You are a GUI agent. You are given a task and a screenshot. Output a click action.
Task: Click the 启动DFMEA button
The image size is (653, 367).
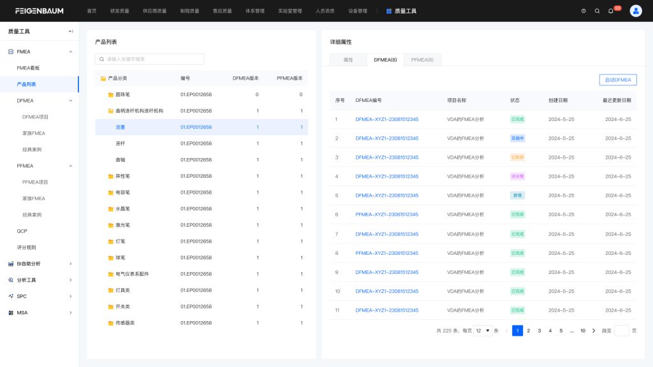coord(618,80)
